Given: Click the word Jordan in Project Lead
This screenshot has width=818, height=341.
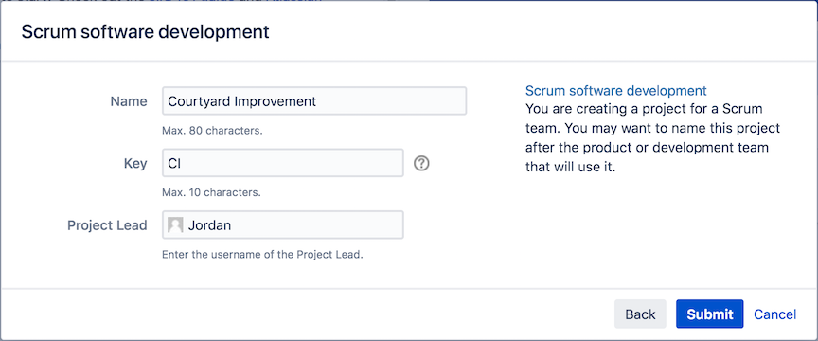Looking at the screenshot, I should [209, 225].
